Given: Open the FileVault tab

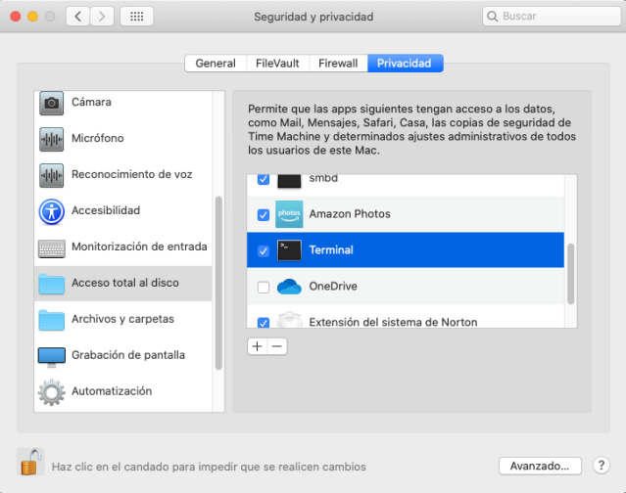Looking at the screenshot, I should pos(278,64).
